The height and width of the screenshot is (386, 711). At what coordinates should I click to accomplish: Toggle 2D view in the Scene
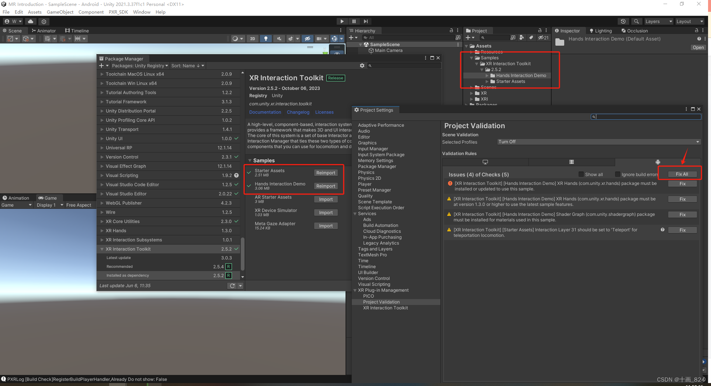point(252,39)
